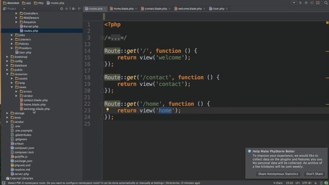This screenshot has width=329, height=185.
Task: Select the artisan file
Action: click(x=17, y=144)
